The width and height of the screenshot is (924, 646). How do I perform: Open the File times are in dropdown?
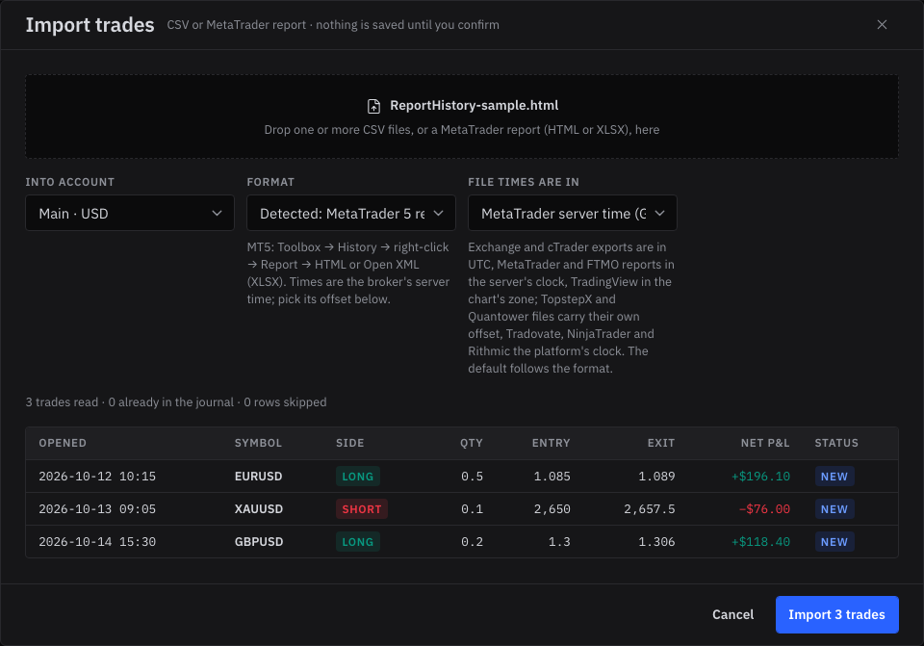572,214
